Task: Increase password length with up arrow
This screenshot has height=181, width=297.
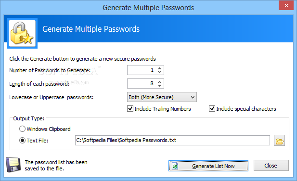Action: click(159, 82)
